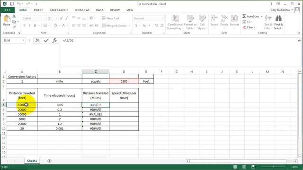
Task: Click the Paste clipboard icon
Action: 7,19
